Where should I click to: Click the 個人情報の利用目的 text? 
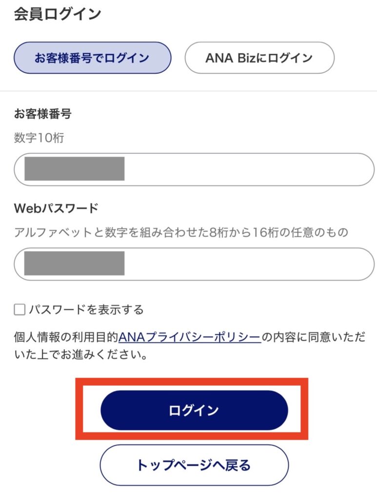coord(66,337)
